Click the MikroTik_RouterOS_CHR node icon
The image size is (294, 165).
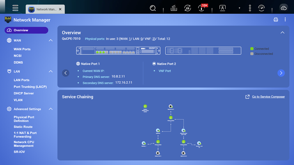[183, 131]
